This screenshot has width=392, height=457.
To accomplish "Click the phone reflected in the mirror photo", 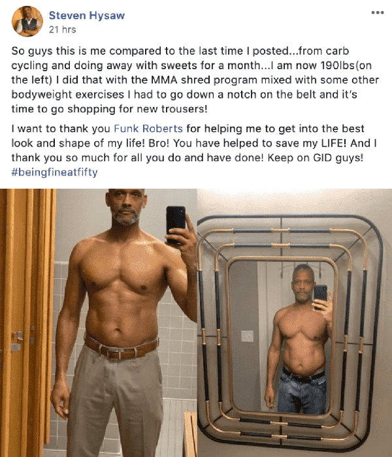I will tap(320, 295).
